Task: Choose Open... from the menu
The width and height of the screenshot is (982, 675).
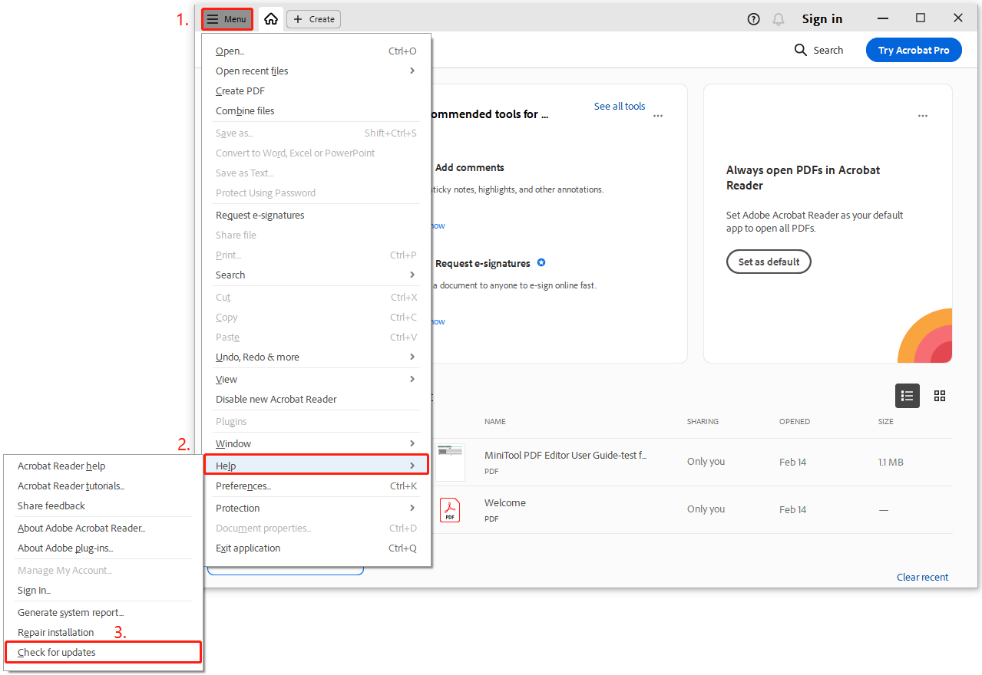Action: coord(317,51)
